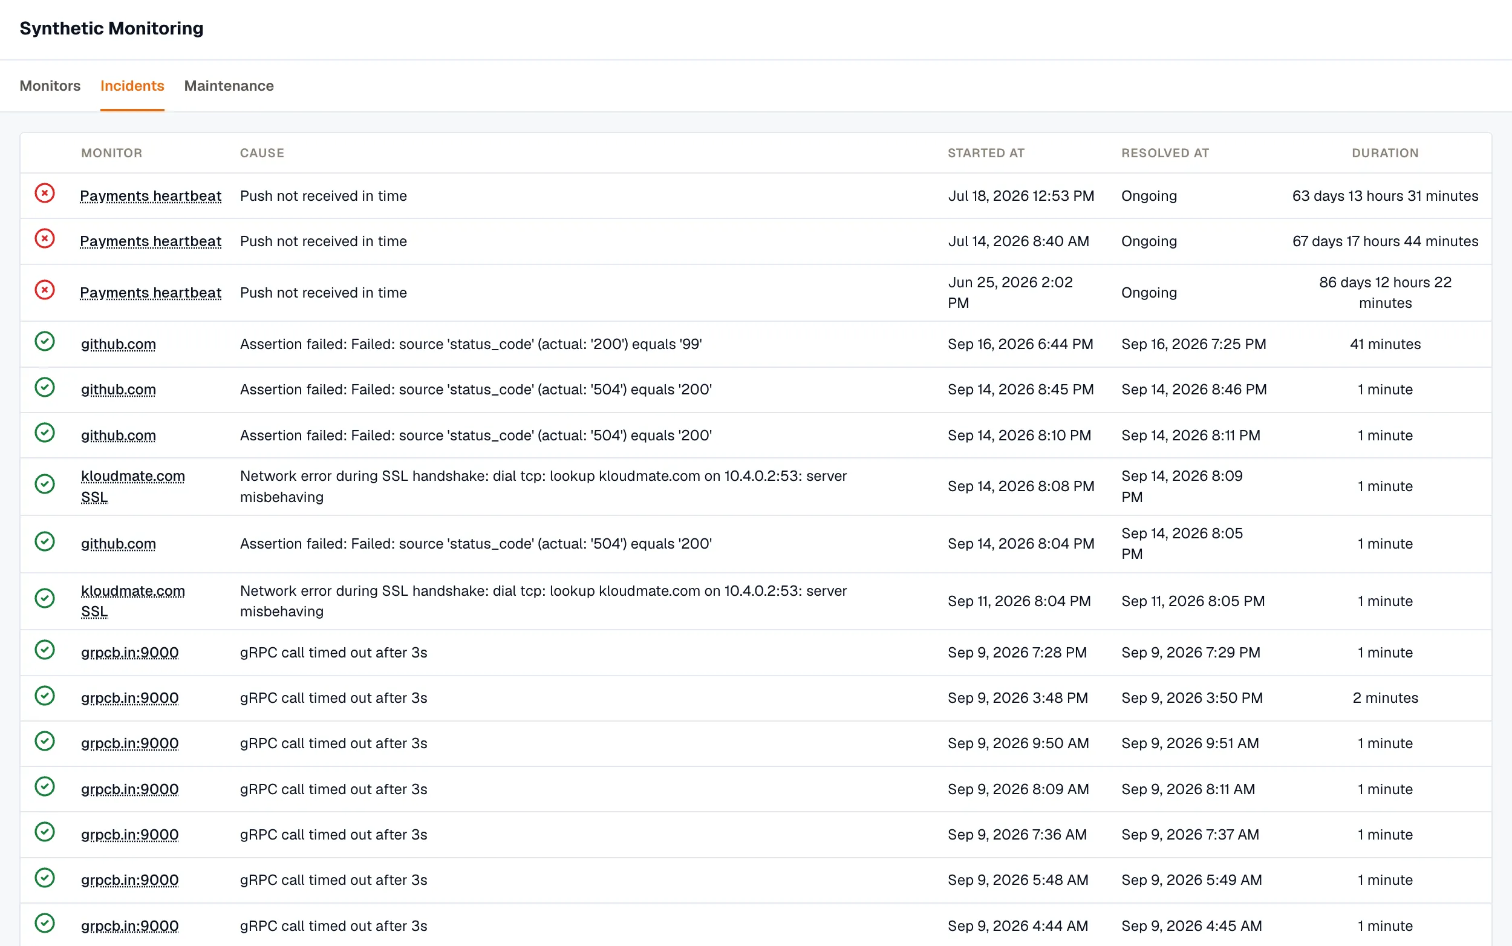Switch to the Monitors tab
The image size is (1512, 946).
pos(50,86)
